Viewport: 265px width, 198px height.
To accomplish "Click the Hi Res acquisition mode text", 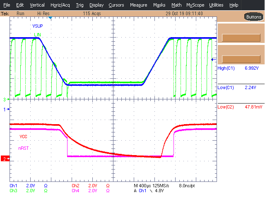I will click(x=43, y=14).
